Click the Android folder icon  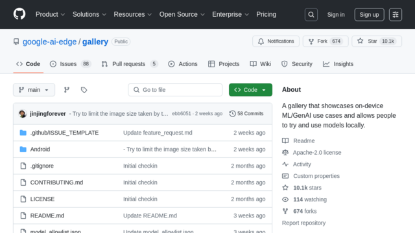[x=23, y=150]
